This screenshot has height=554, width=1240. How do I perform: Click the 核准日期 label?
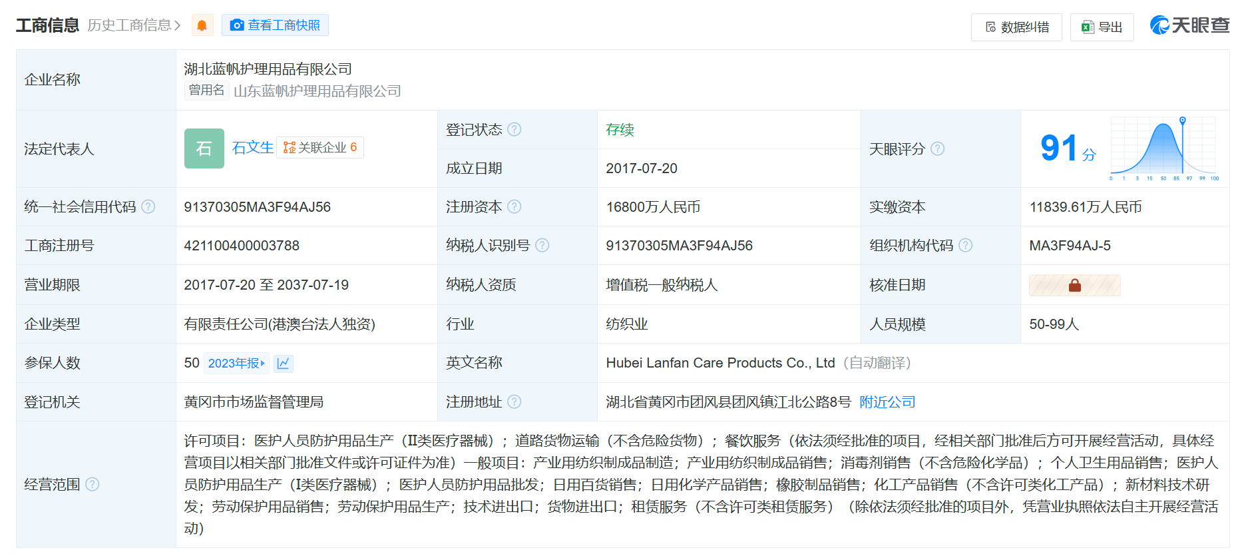[897, 285]
